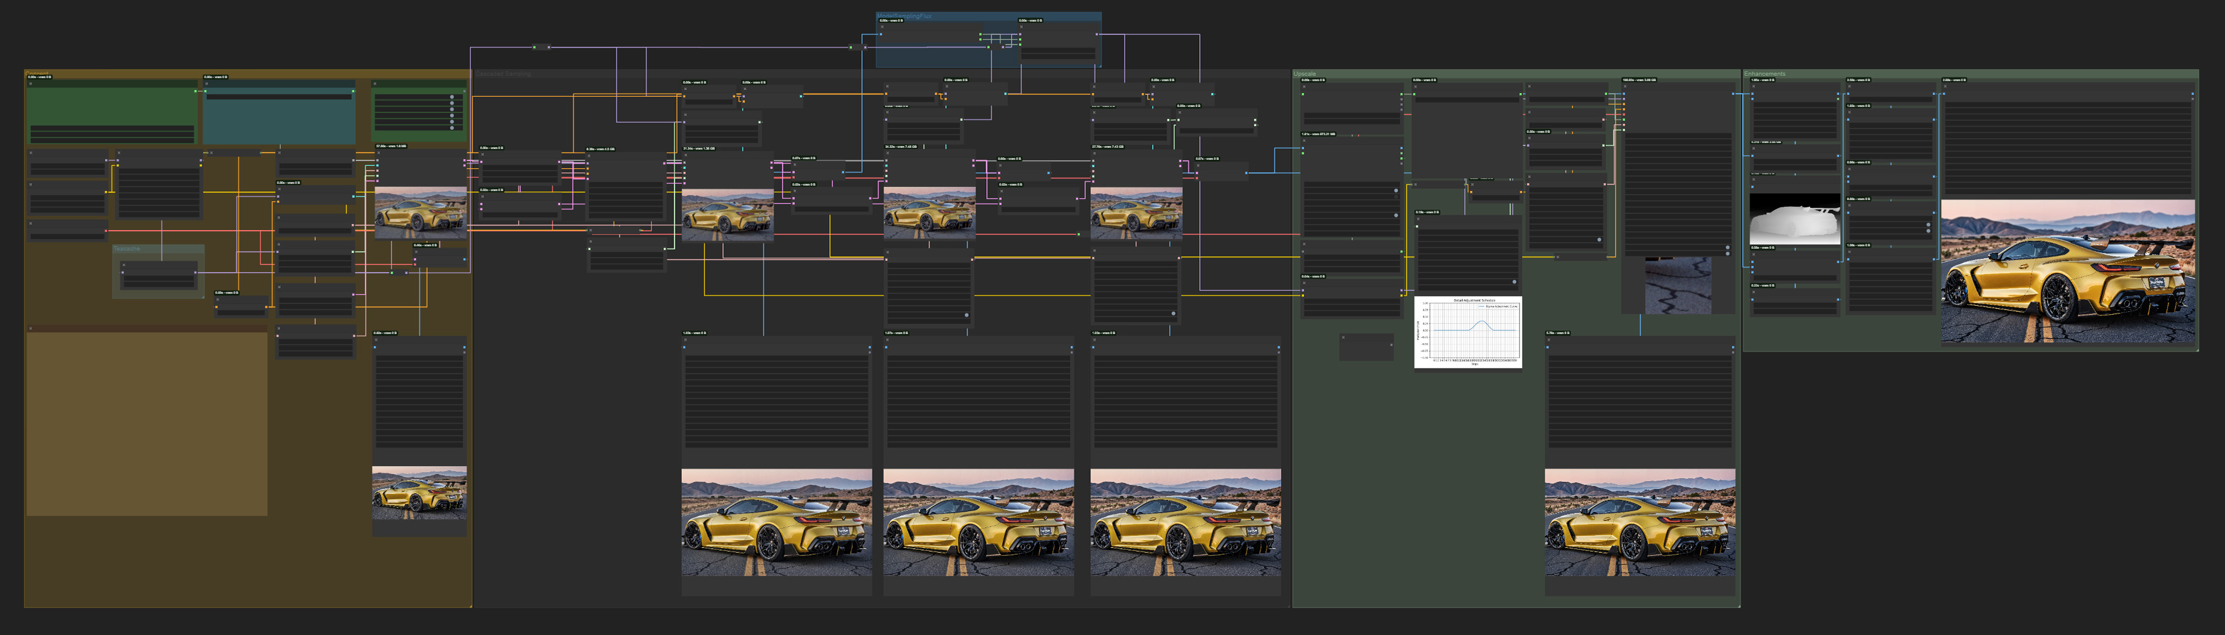The height and width of the screenshot is (635, 2225).
Task: Open the grayscale depth map preview image
Action: (1794, 218)
